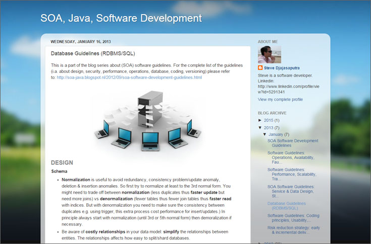
Task: Open Risk reduction strategy archive post
Action: click(294, 230)
